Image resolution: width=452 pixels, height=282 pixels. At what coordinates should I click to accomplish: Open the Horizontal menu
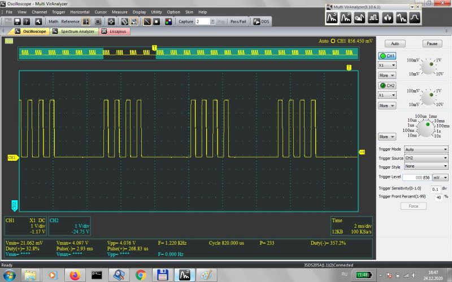click(x=80, y=12)
